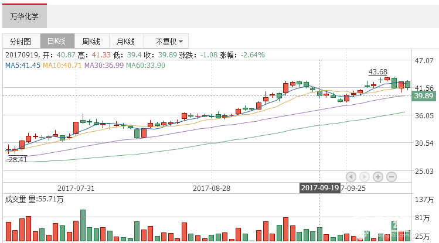
Task: Click the MA10:40.71 indicator label
Action: point(62,65)
